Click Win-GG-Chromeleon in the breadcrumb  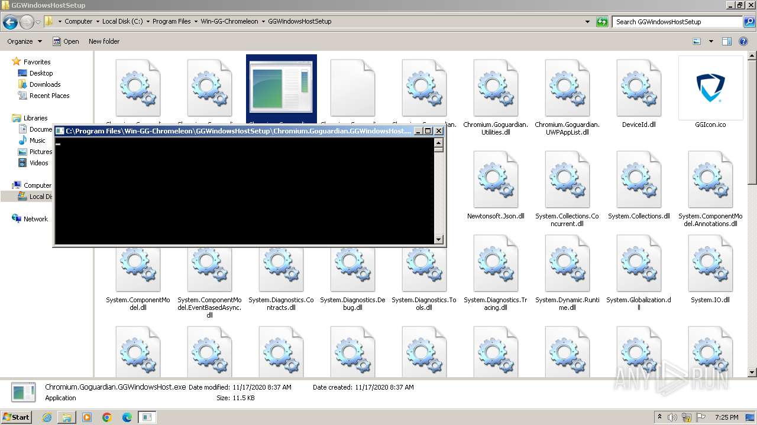tap(229, 21)
